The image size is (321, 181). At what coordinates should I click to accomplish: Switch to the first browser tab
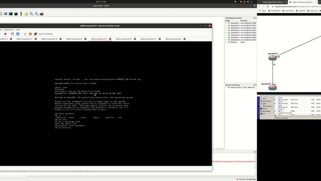[273, 2]
